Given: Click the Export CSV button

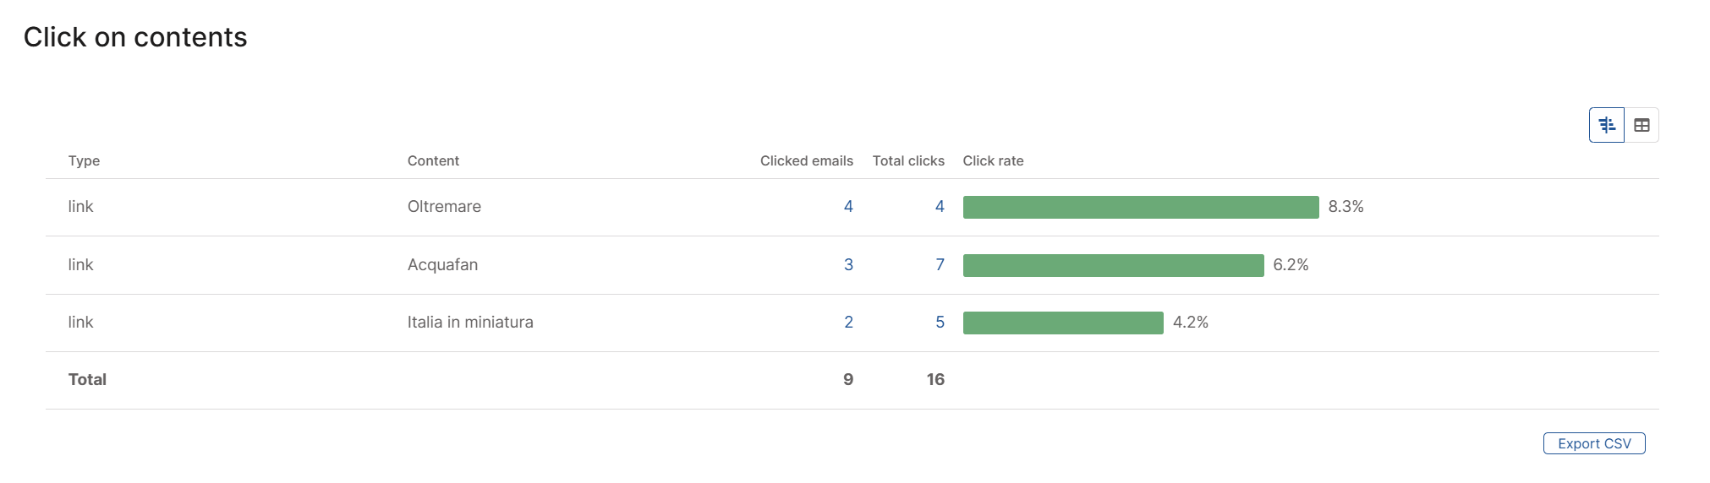Looking at the screenshot, I should click(x=1594, y=443).
